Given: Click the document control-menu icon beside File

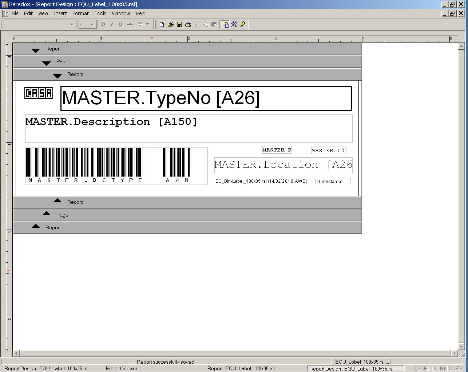Looking at the screenshot, I should tap(5, 13).
